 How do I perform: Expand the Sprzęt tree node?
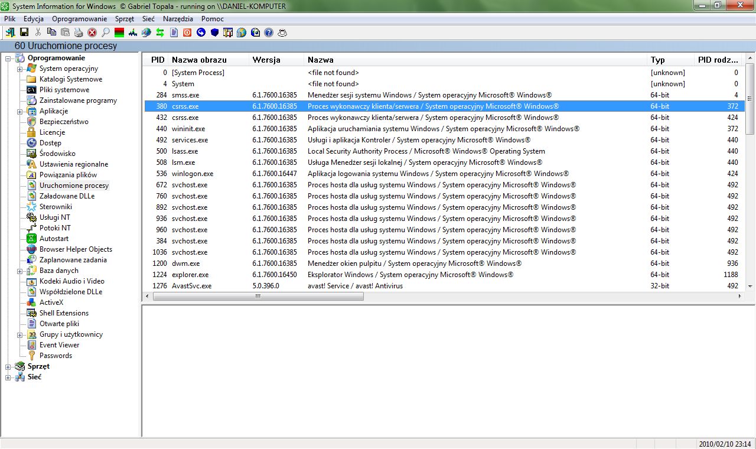tap(8, 366)
